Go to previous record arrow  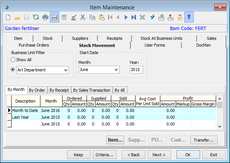(x=118, y=17)
